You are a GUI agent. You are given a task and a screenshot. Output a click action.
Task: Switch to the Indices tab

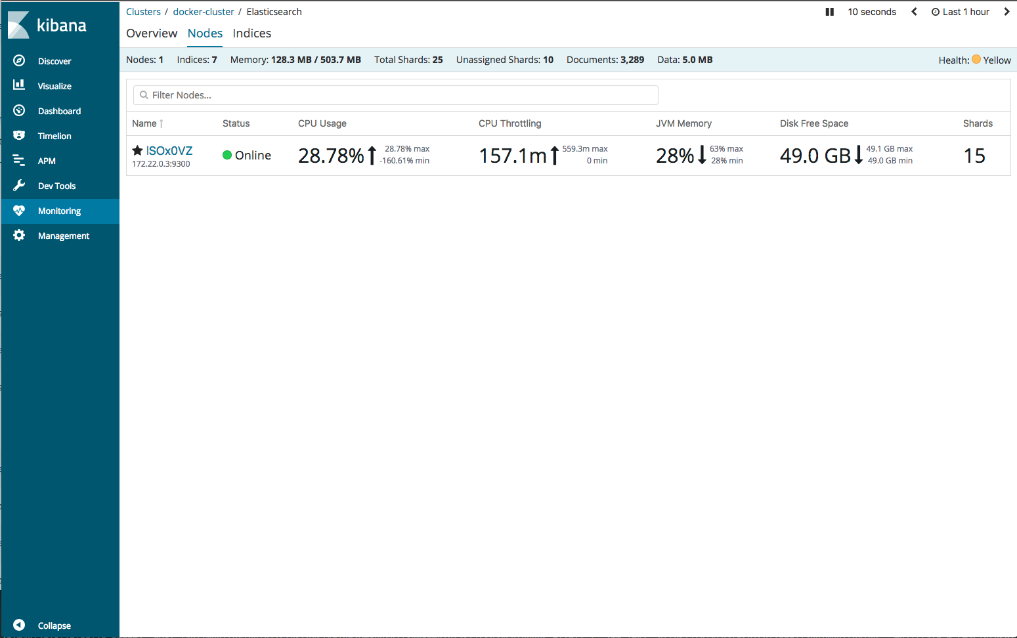pyautogui.click(x=251, y=33)
